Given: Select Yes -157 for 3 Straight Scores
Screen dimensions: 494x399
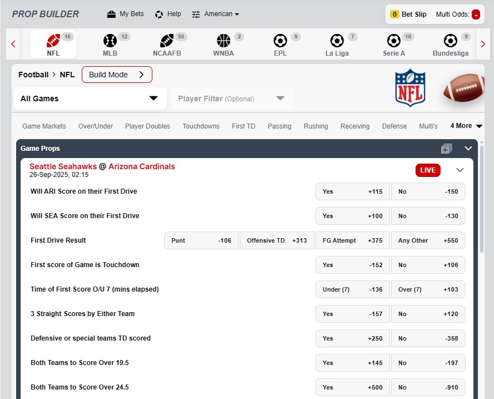Looking at the screenshot, I should 353,314.
